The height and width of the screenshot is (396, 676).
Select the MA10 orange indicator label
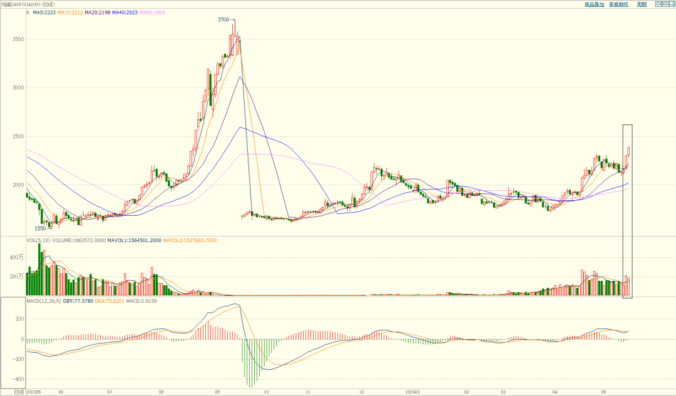(70, 13)
